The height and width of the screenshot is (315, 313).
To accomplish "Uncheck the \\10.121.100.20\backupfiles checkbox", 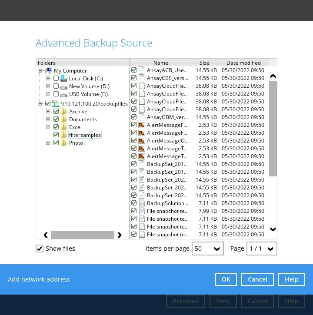I will point(48,103).
